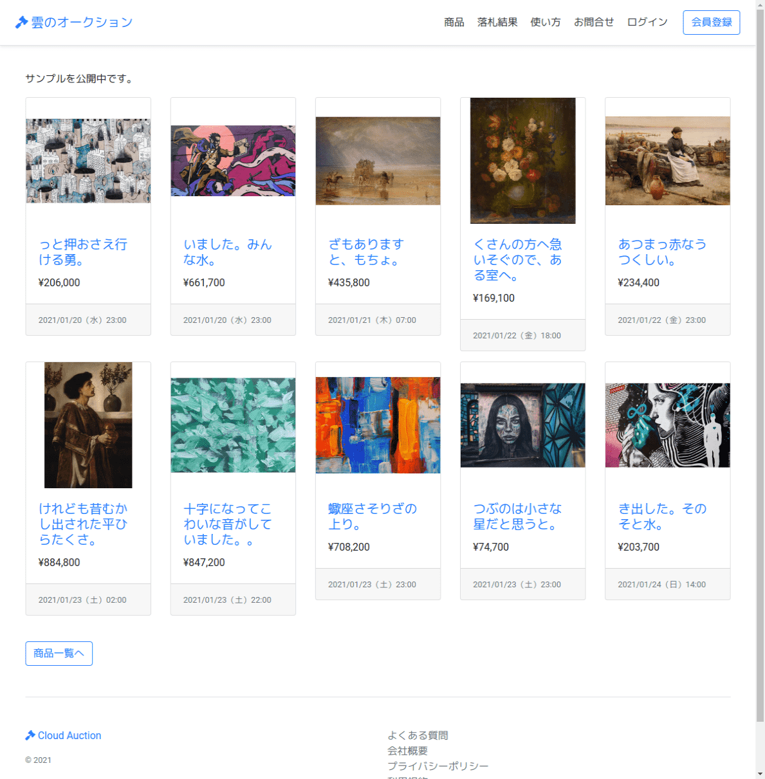
Task: Click the サンプルを公開中です。 notice text
Action: coord(79,78)
